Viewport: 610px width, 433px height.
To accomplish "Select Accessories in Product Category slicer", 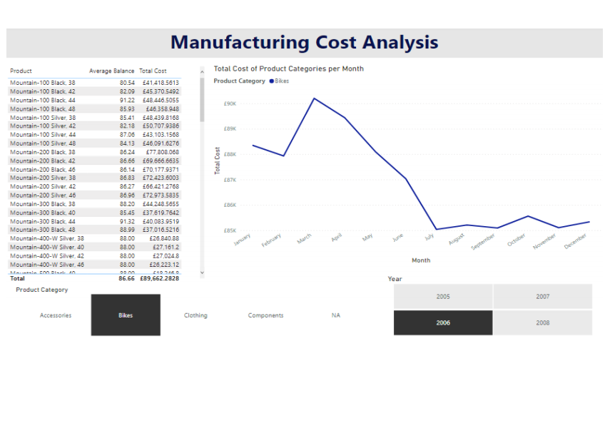I will [56, 315].
